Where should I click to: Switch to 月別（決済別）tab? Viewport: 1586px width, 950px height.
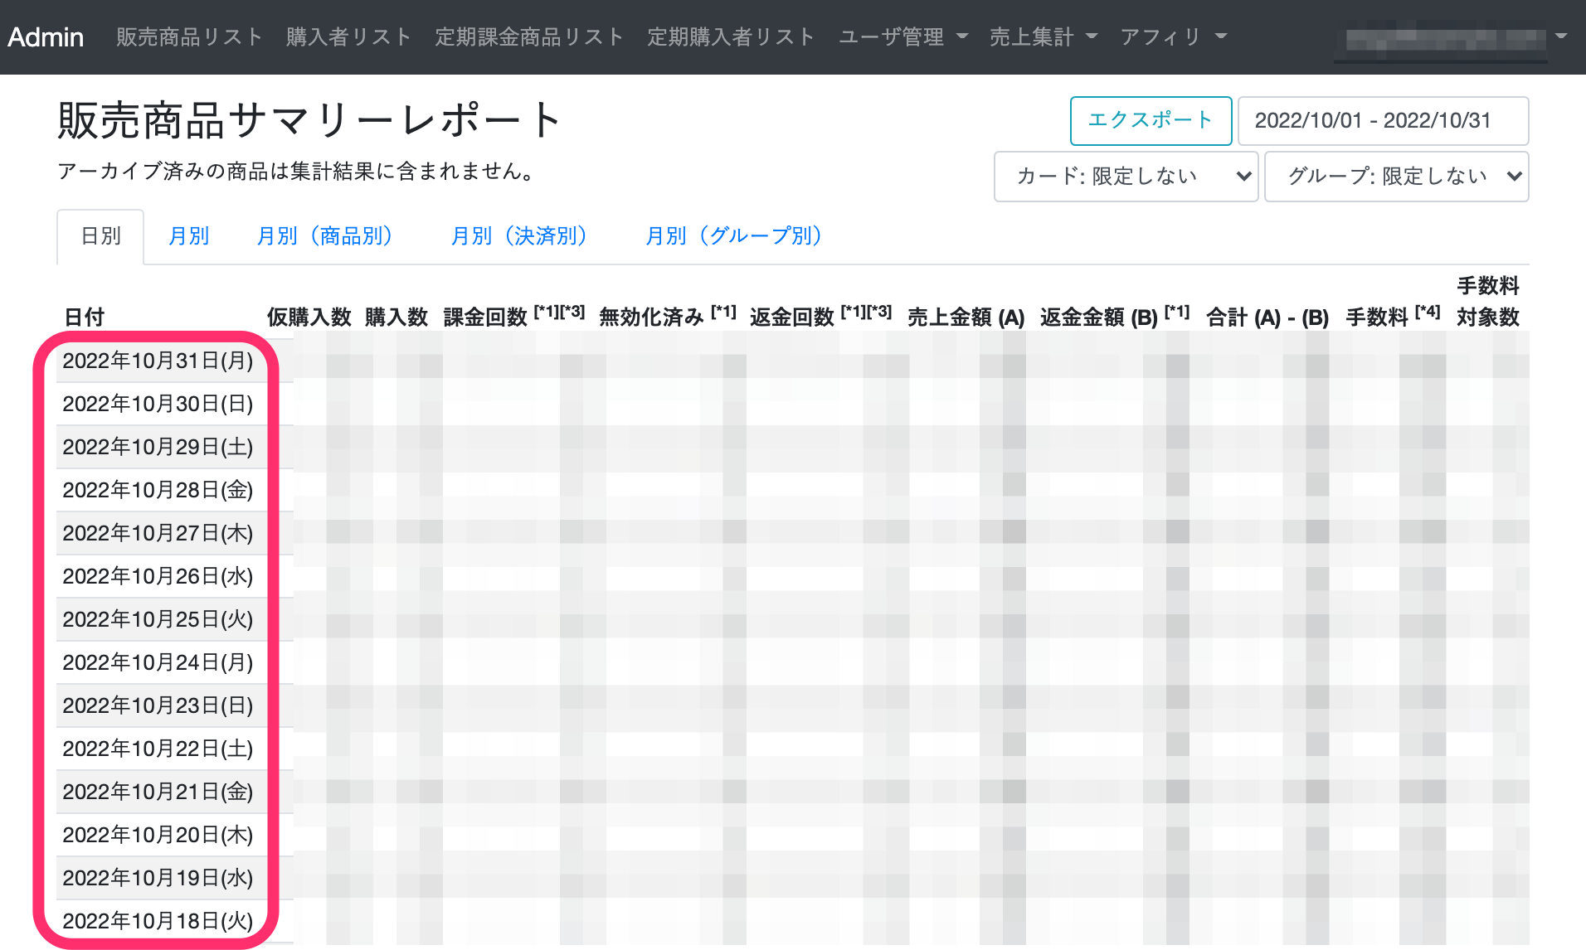coord(520,237)
